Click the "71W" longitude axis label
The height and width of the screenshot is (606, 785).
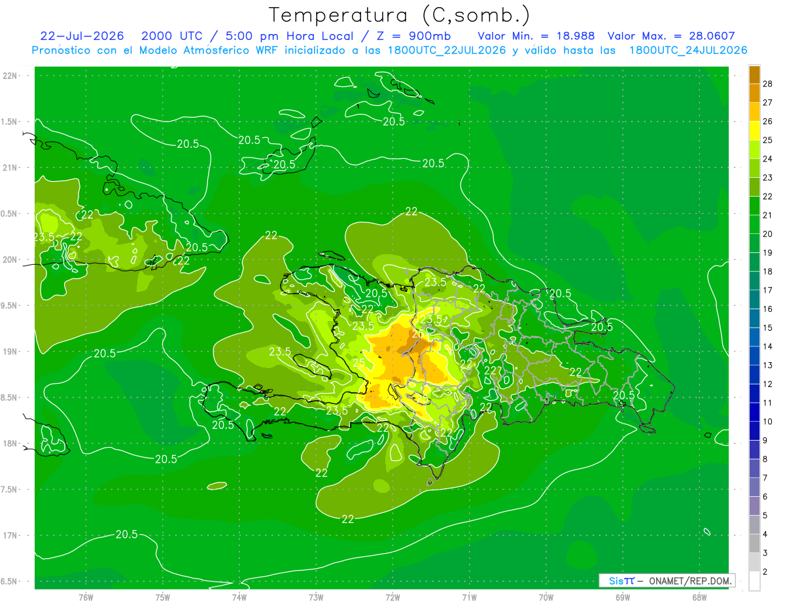pyautogui.click(x=469, y=597)
